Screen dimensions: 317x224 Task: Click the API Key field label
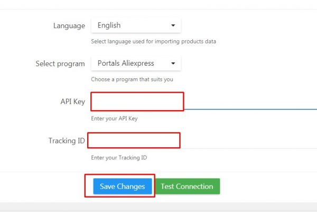click(x=73, y=102)
